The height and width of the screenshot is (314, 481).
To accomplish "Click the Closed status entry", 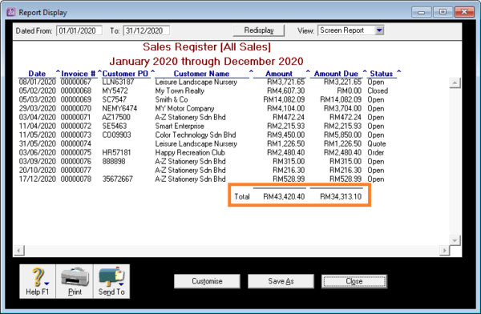I will tap(378, 91).
